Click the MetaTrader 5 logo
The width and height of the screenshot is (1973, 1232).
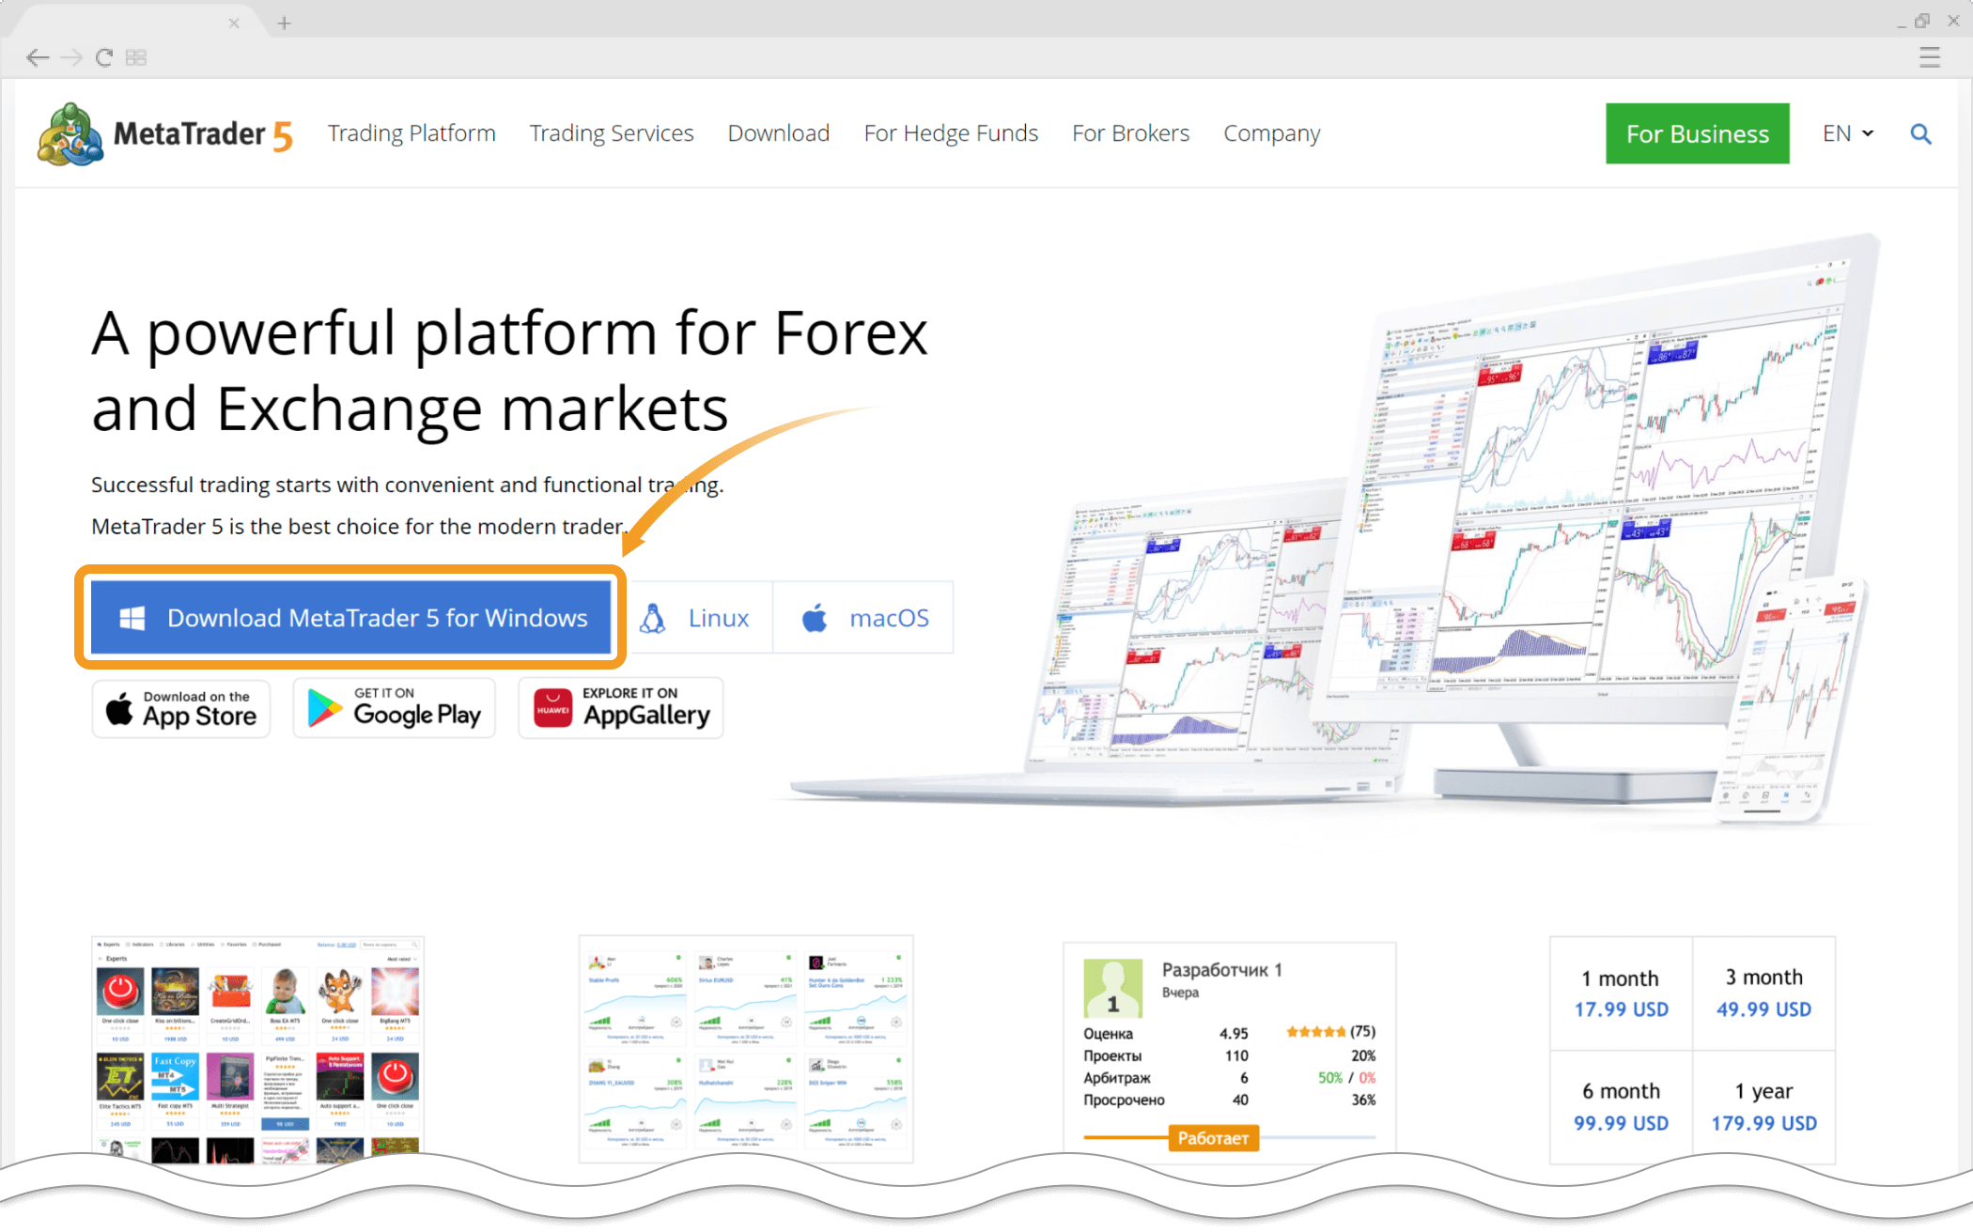pyautogui.click(x=165, y=134)
